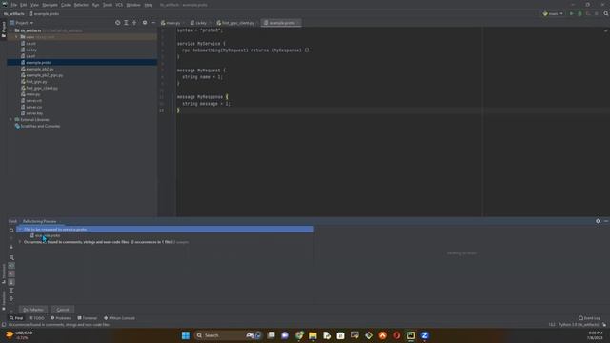The height and width of the screenshot is (343, 610).
Task: Expand External Libraries node
Action: 10,119
